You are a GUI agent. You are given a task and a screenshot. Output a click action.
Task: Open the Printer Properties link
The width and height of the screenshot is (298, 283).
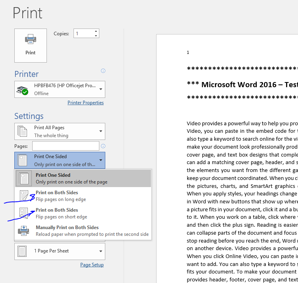pos(85,103)
